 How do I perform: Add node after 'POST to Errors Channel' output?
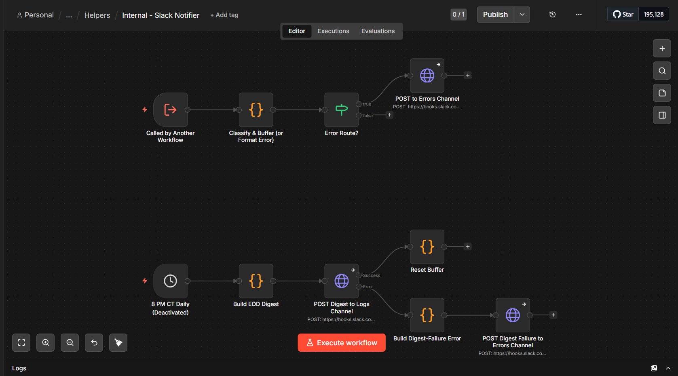click(x=468, y=76)
